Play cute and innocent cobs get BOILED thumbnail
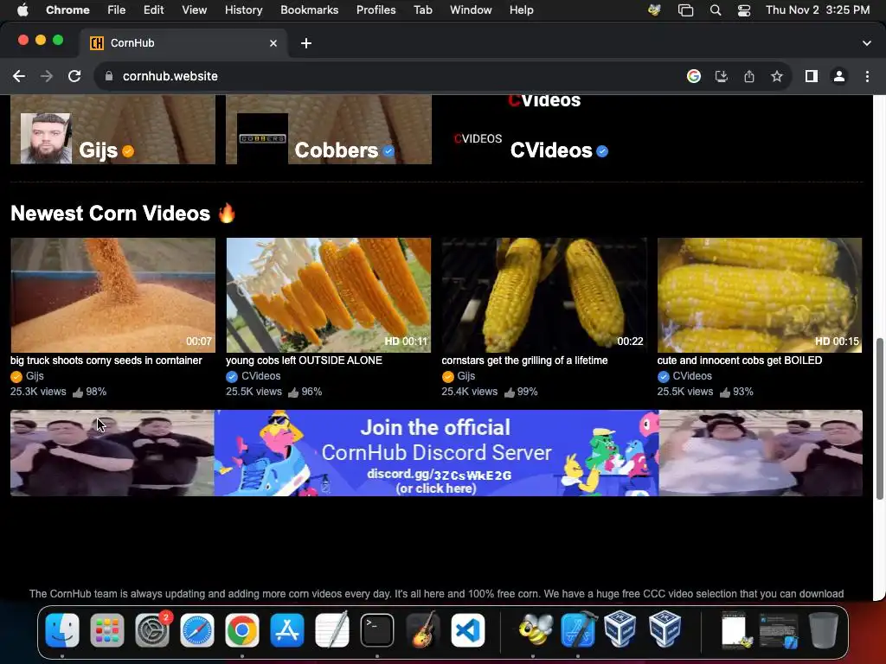This screenshot has height=664, width=886. tap(760, 295)
